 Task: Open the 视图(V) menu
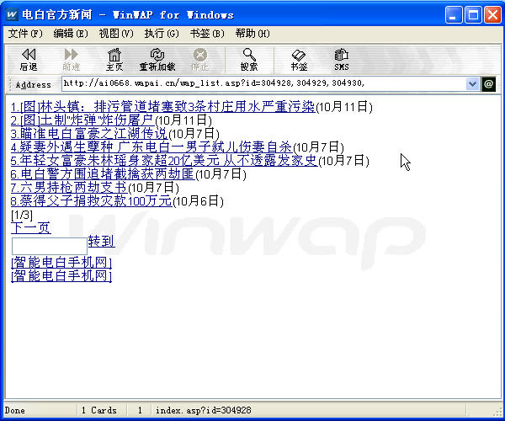click(115, 34)
